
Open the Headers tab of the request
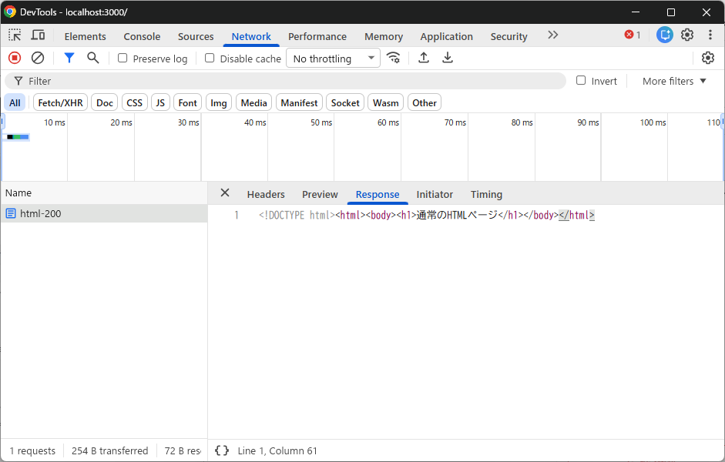click(x=266, y=195)
